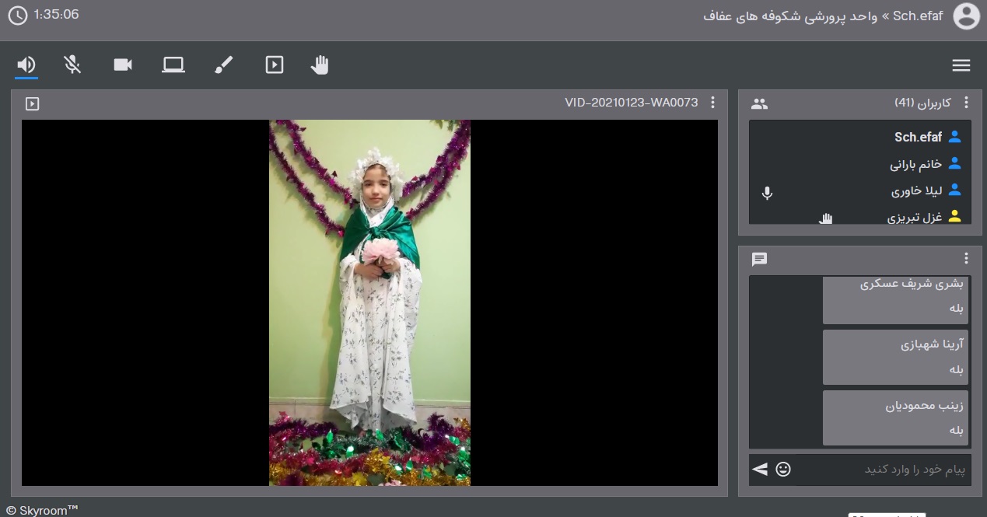Toggle the speaker sound icon

tap(26, 65)
